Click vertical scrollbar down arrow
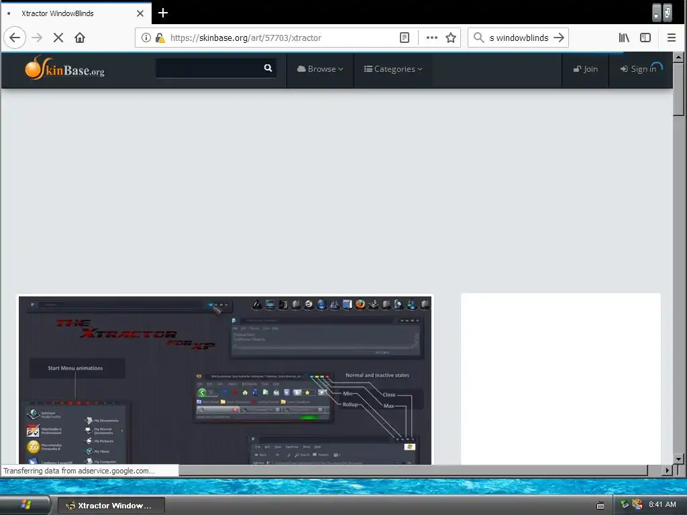 679,459
